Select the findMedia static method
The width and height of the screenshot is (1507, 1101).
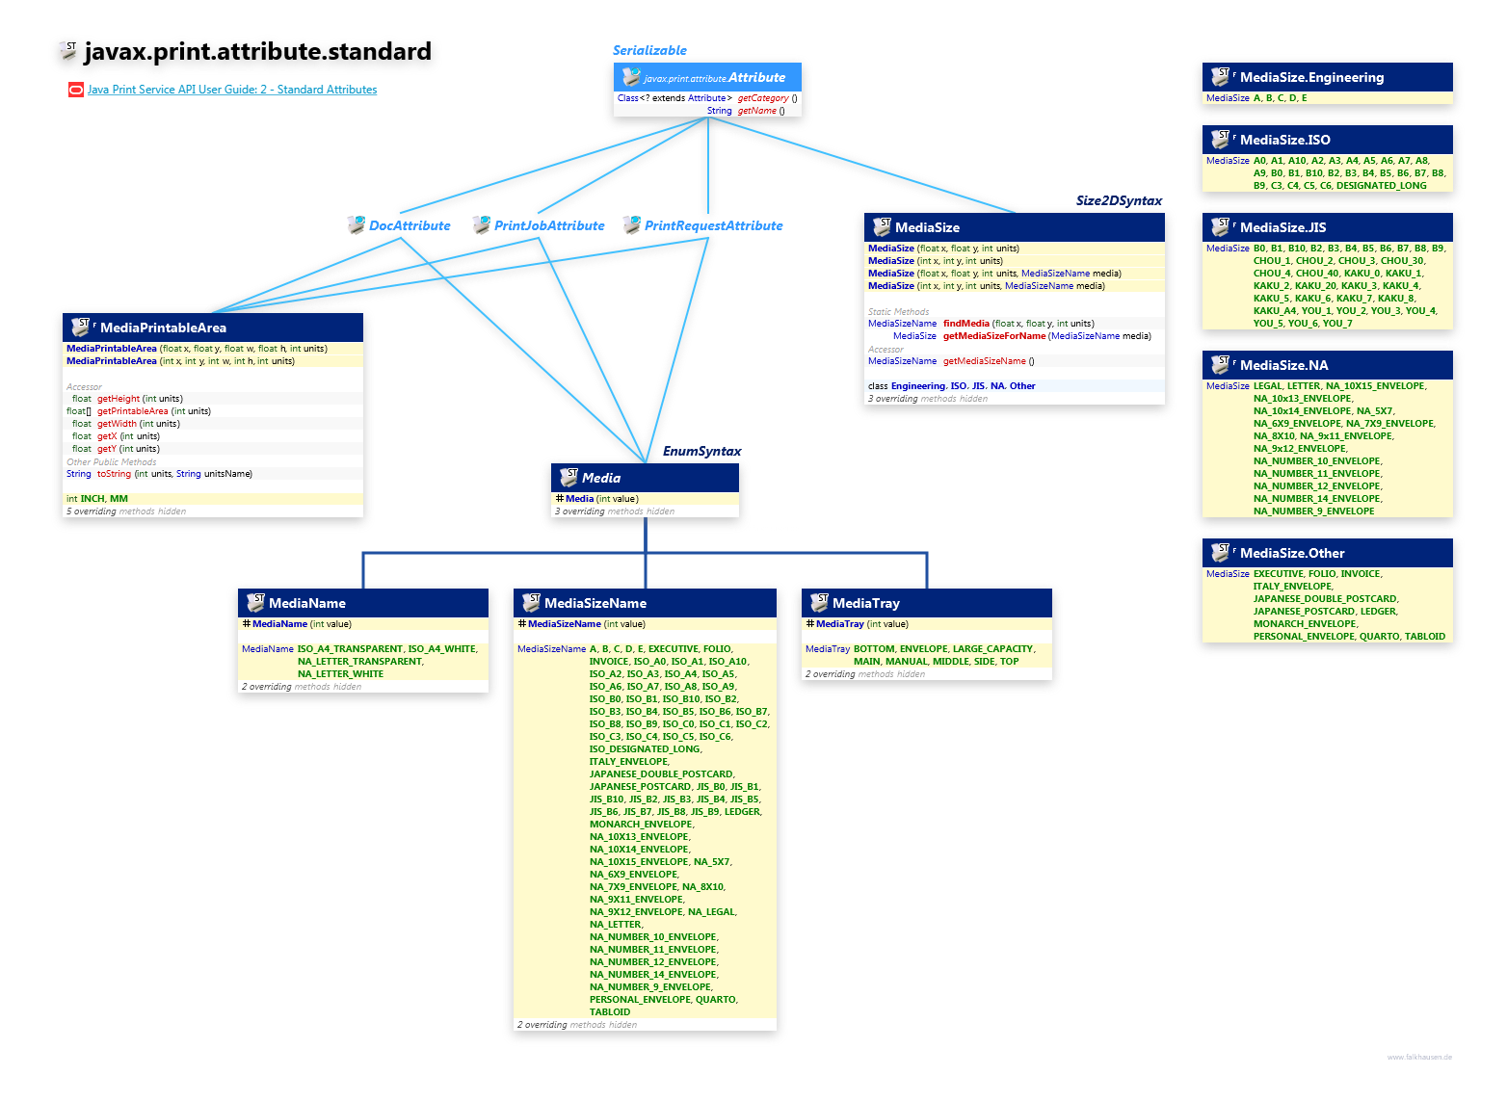click(965, 324)
